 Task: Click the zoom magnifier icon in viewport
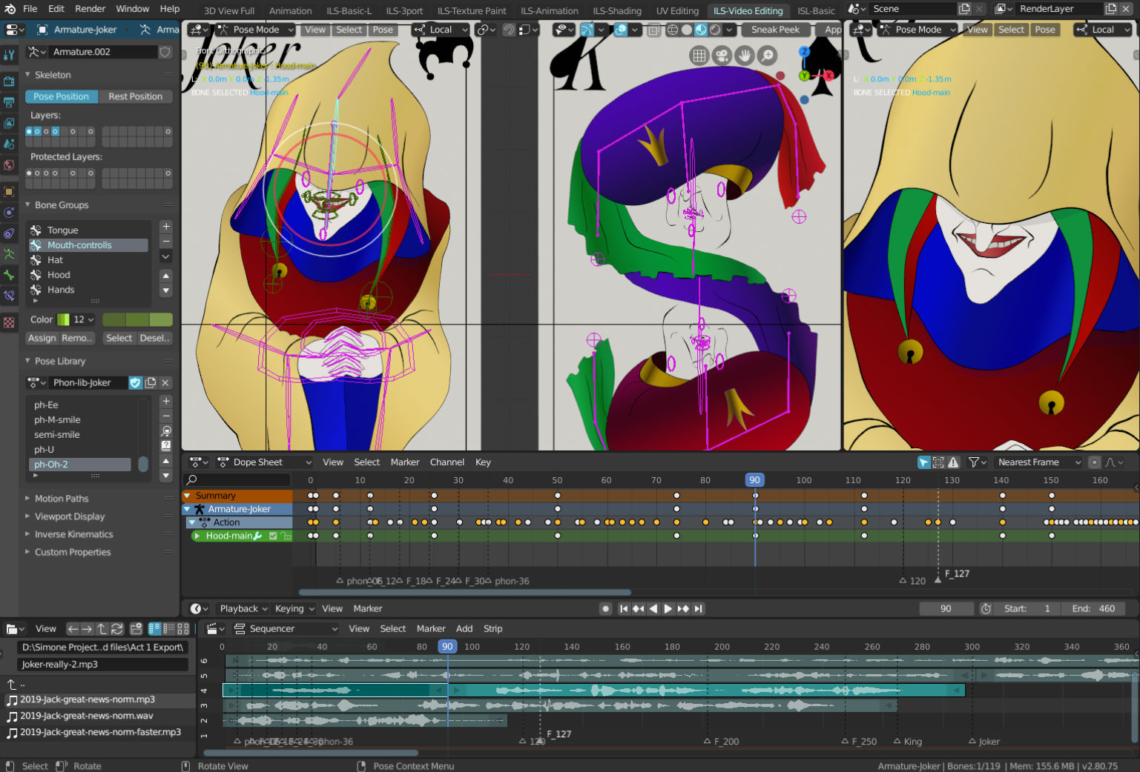[767, 56]
